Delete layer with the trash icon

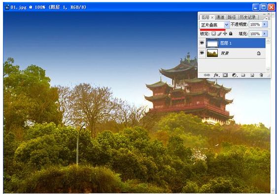coord(261,75)
